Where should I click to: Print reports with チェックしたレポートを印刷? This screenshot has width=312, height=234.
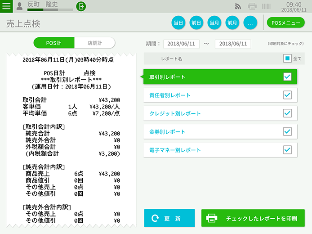253,218
